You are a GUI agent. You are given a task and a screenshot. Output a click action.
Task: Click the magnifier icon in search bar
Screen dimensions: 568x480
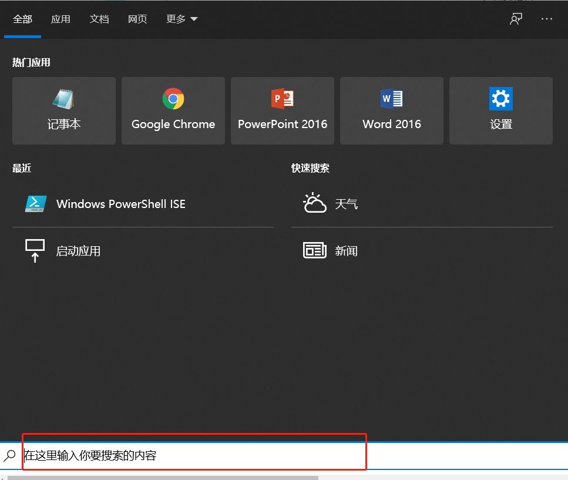(x=10, y=455)
